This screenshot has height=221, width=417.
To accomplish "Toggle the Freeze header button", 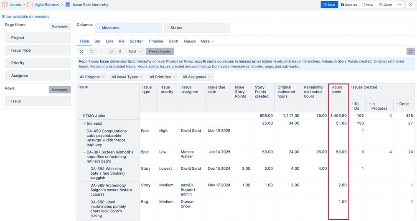I will [160, 51].
